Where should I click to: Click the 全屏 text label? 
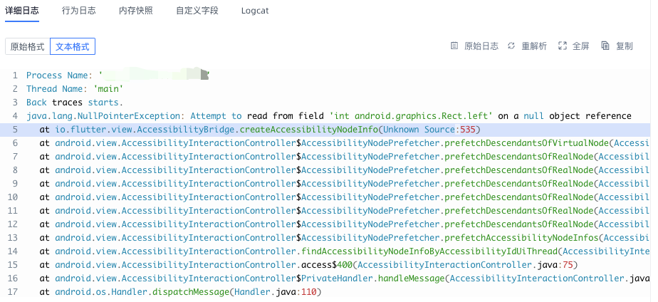coord(581,46)
